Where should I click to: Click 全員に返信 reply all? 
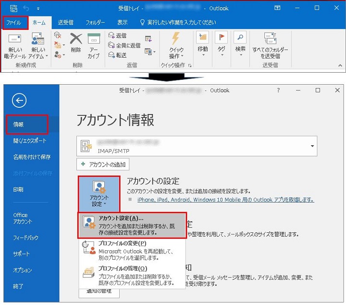pos(124,45)
